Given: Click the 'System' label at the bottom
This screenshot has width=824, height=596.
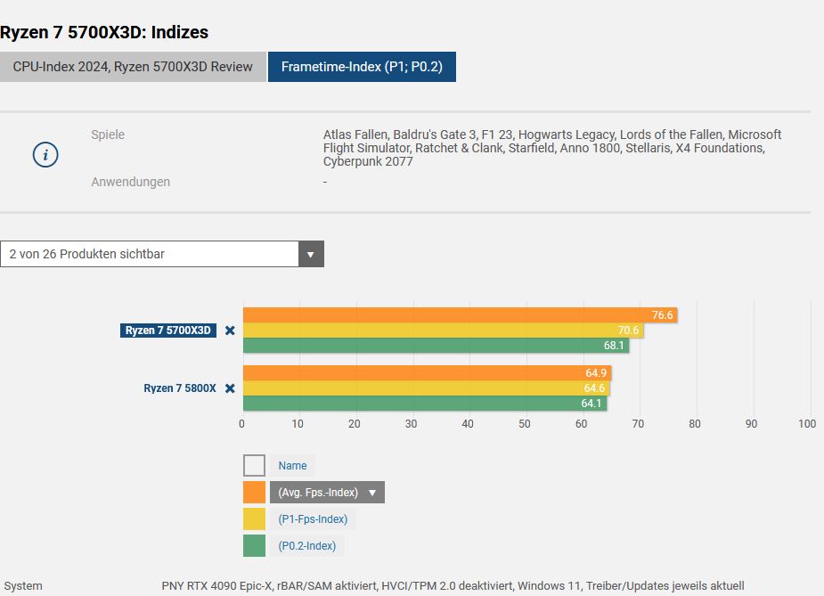Looking at the screenshot, I should (x=23, y=585).
